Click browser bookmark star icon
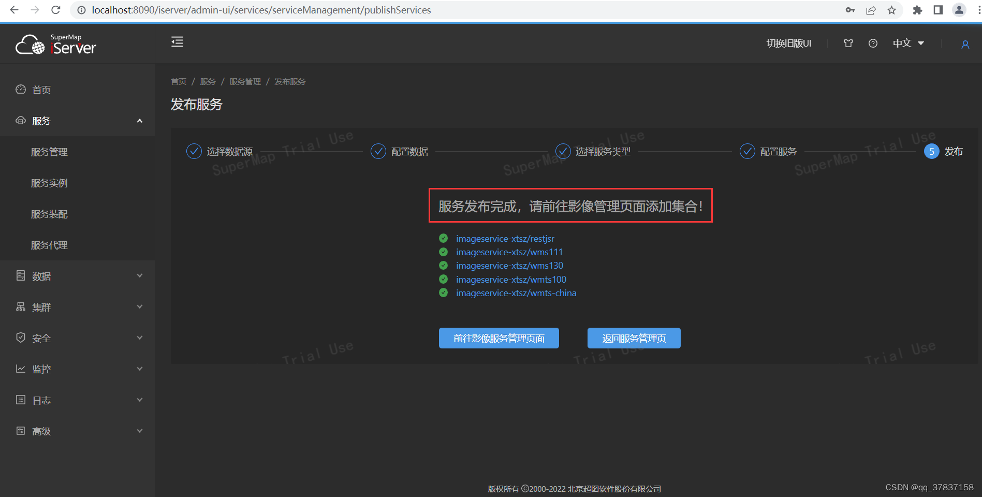Image resolution: width=982 pixels, height=497 pixels. 891,10
